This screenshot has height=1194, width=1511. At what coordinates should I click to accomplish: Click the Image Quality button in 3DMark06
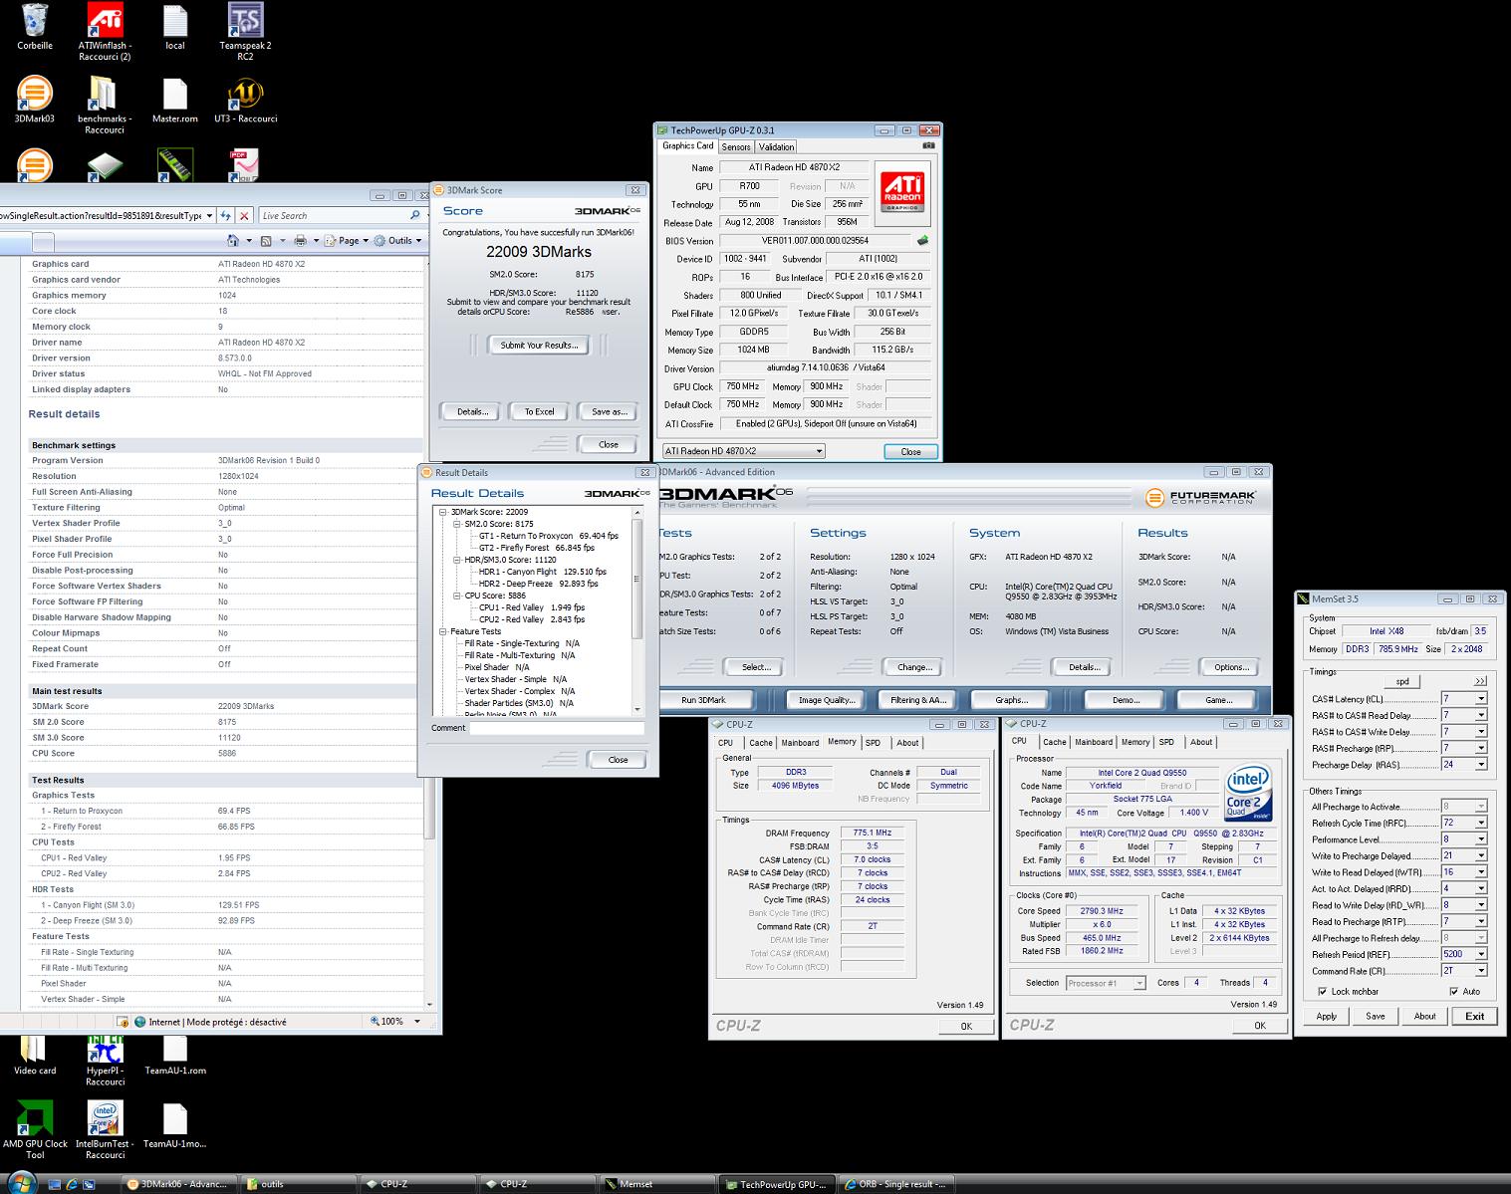pos(826,699)
